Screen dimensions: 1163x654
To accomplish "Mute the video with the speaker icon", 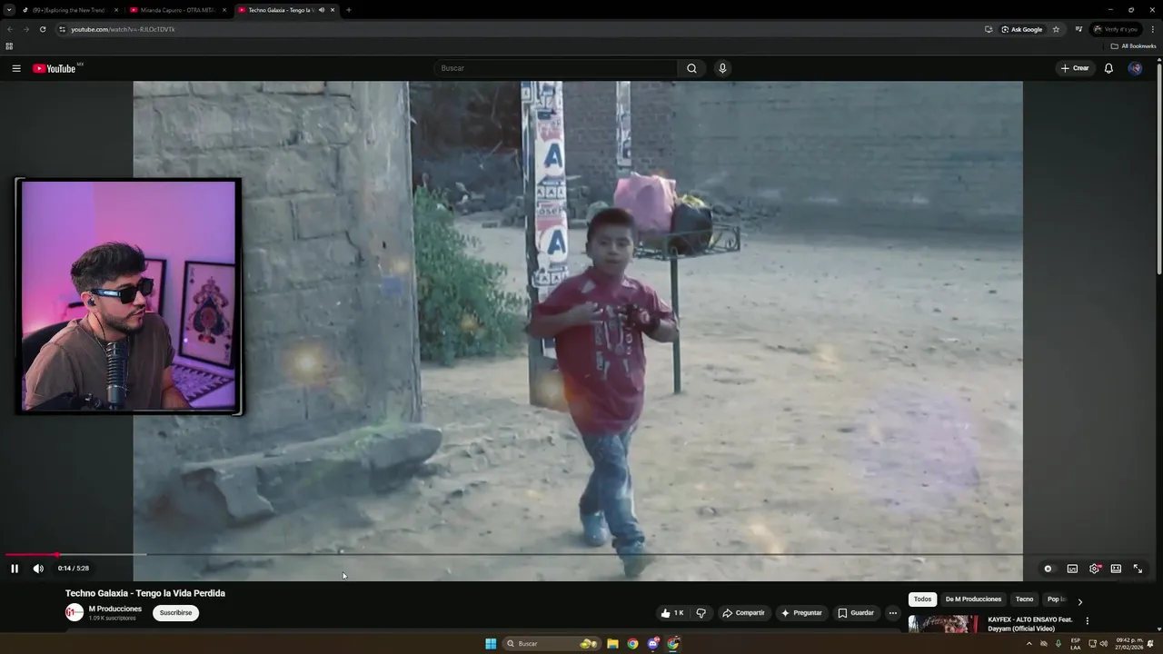I will click(x=38, y=569).
